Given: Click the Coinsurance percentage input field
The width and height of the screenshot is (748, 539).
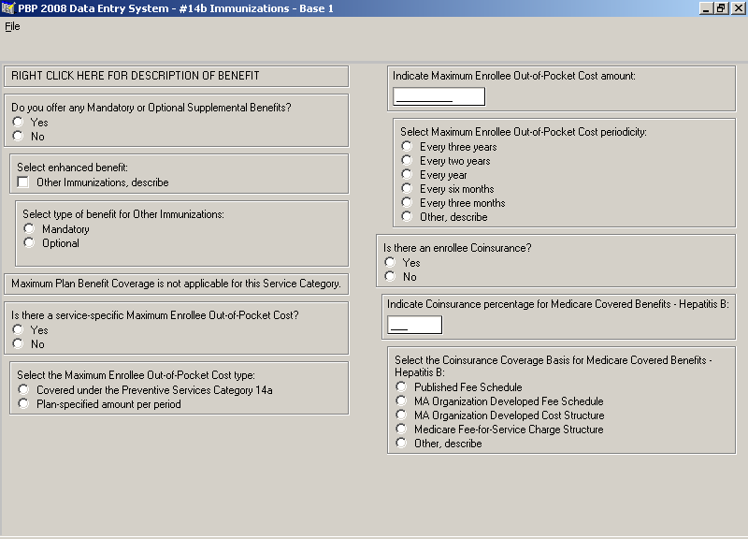Looking at the screenshot, I should [414, 326].
